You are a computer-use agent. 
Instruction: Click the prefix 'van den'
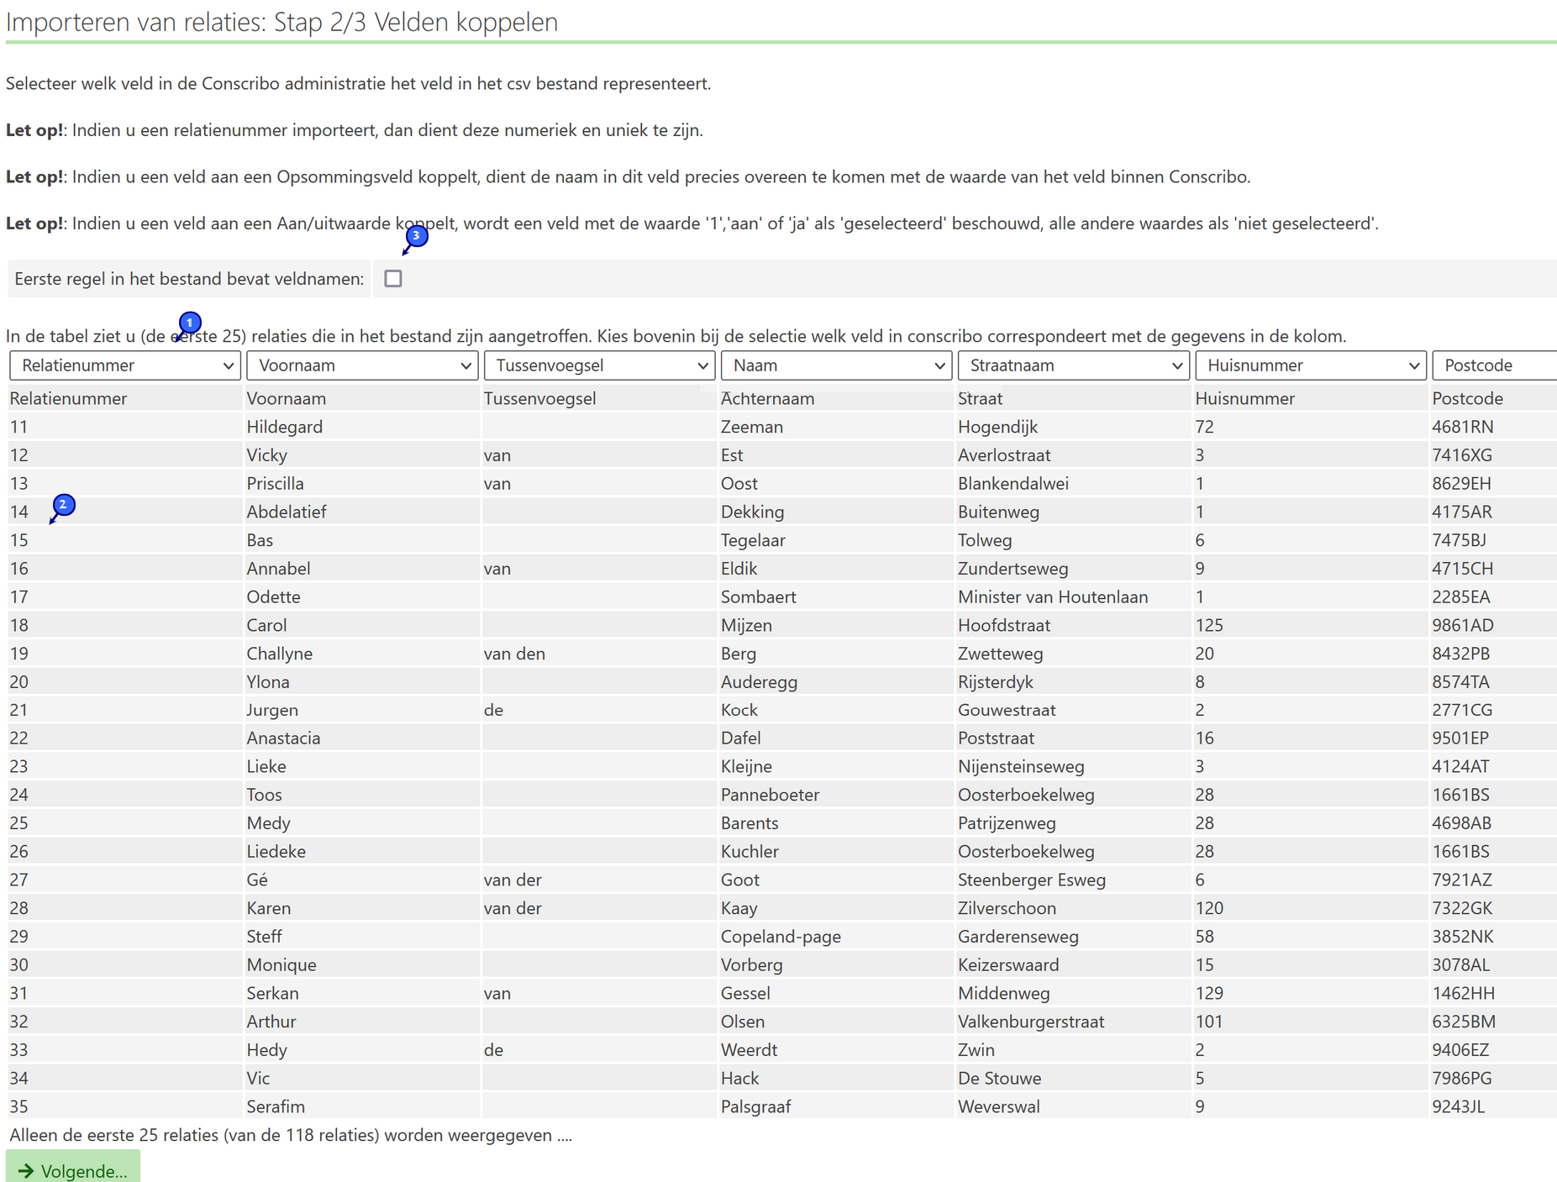[514, 654]
